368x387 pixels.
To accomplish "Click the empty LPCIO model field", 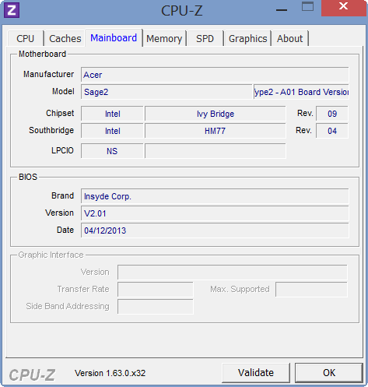I will point(216,151).
